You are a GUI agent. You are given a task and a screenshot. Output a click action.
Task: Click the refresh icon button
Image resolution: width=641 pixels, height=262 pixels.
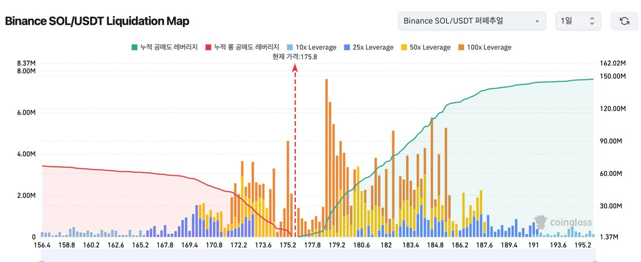(624, 21)
